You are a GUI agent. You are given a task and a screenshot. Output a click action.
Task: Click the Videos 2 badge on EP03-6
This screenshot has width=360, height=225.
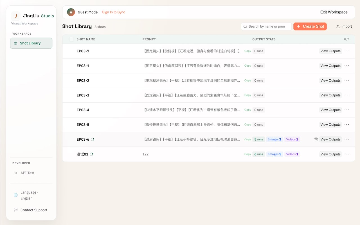[292, 139]
